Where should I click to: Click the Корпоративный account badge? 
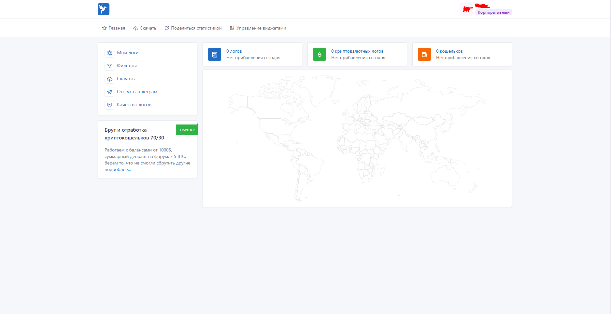click(493, 12)
